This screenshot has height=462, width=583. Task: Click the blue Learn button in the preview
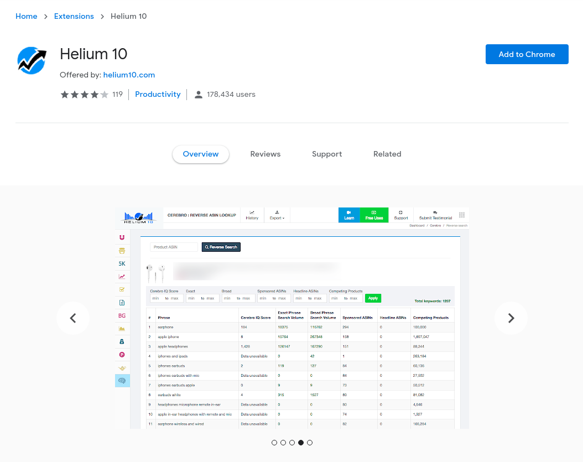click(349, 215)
